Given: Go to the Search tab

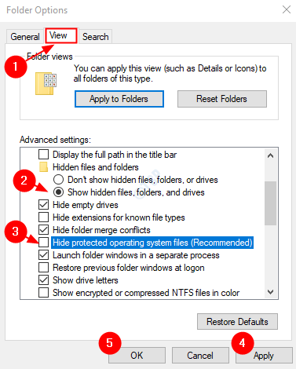Looking at the screenshot, I should pyautogui.click(x=96, y=36).
